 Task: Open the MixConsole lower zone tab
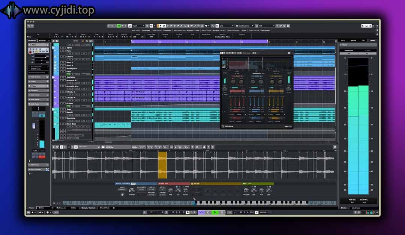(61, 208)
